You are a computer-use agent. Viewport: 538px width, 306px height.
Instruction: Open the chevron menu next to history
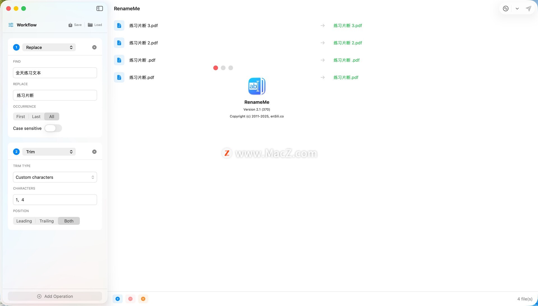pyautogui.click(x=517, y=8)
